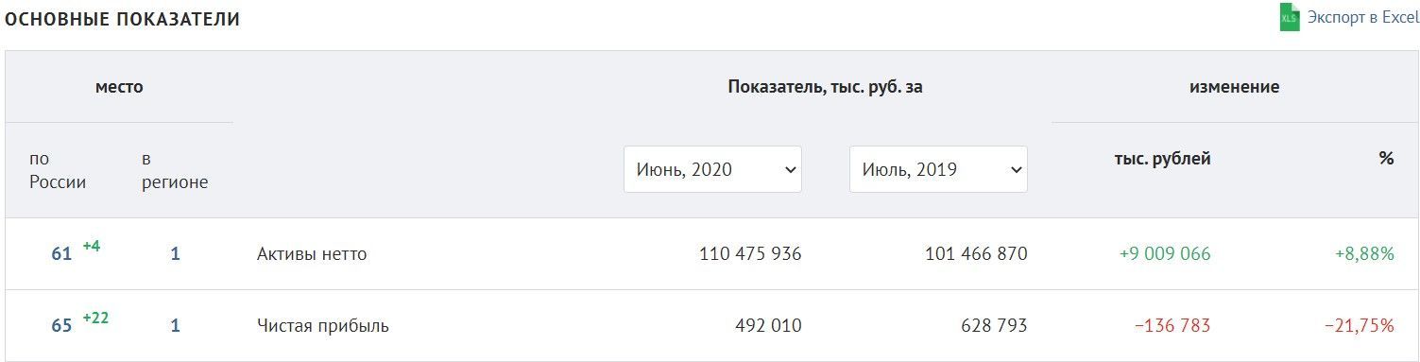Click the +9 009 066 change value
This screenshot has height=362, width=1420.
(x=1165, y=254)
